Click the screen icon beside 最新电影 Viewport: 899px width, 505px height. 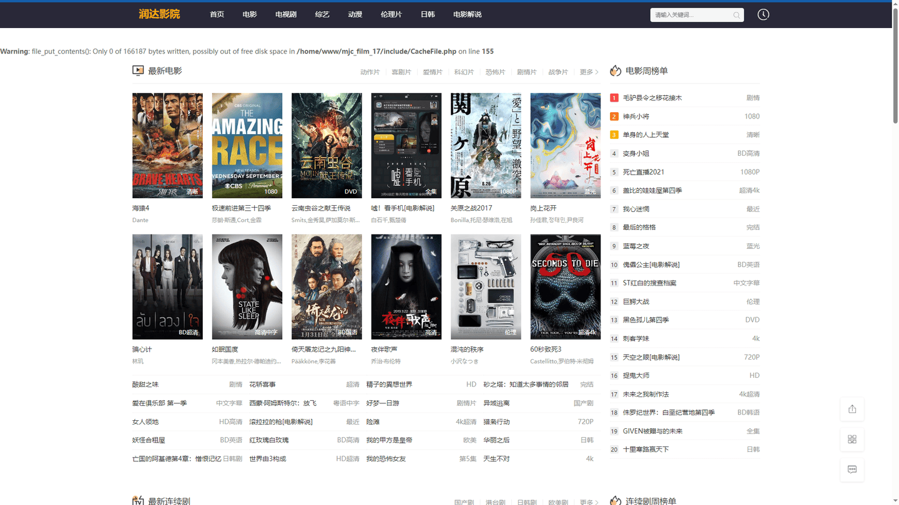[x=138, y=71]
